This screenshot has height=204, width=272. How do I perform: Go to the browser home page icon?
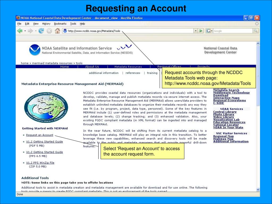point(57,31)
